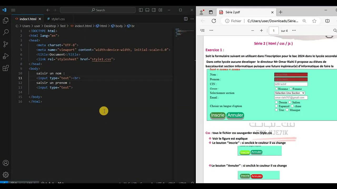Viewport: 337px width, 189px height.
Task: Open a new tab in Edge
Action: tap(281, 12)
